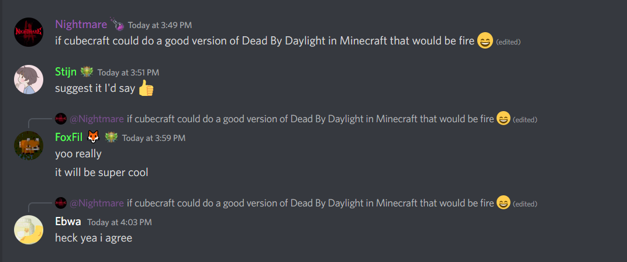Click the 'Today at 3:49 PM' timestamp
Viewport: 627px width, 262px height.
pyautogui.click(x=160, y=25)
